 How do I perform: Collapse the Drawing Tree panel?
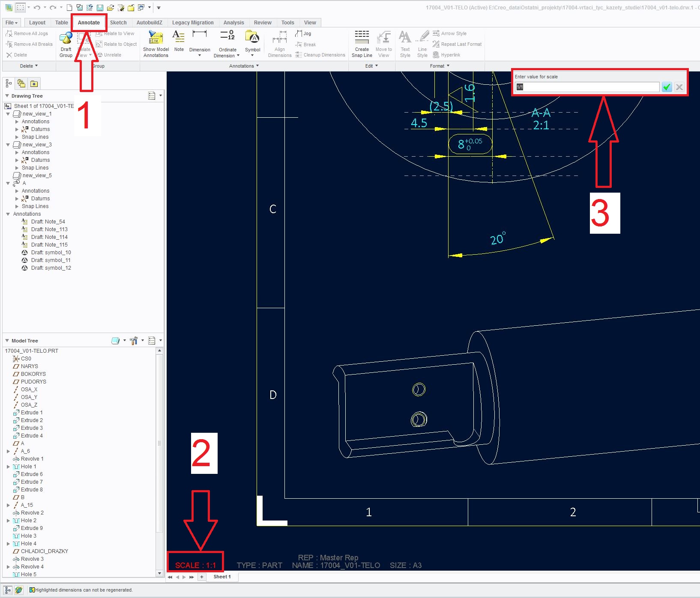click(7, 96)
